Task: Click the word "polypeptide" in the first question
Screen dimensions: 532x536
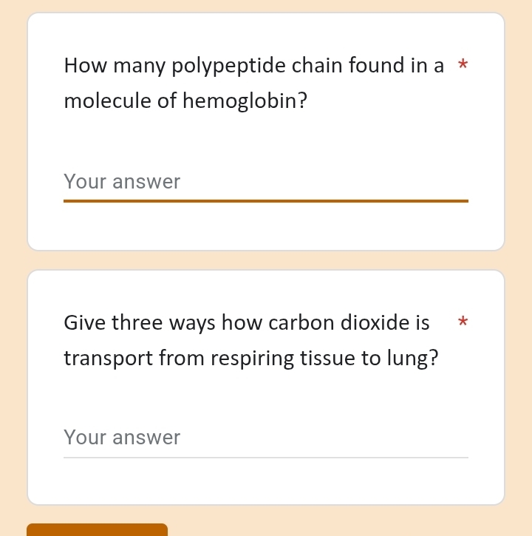Action: (x=229, y=67)
